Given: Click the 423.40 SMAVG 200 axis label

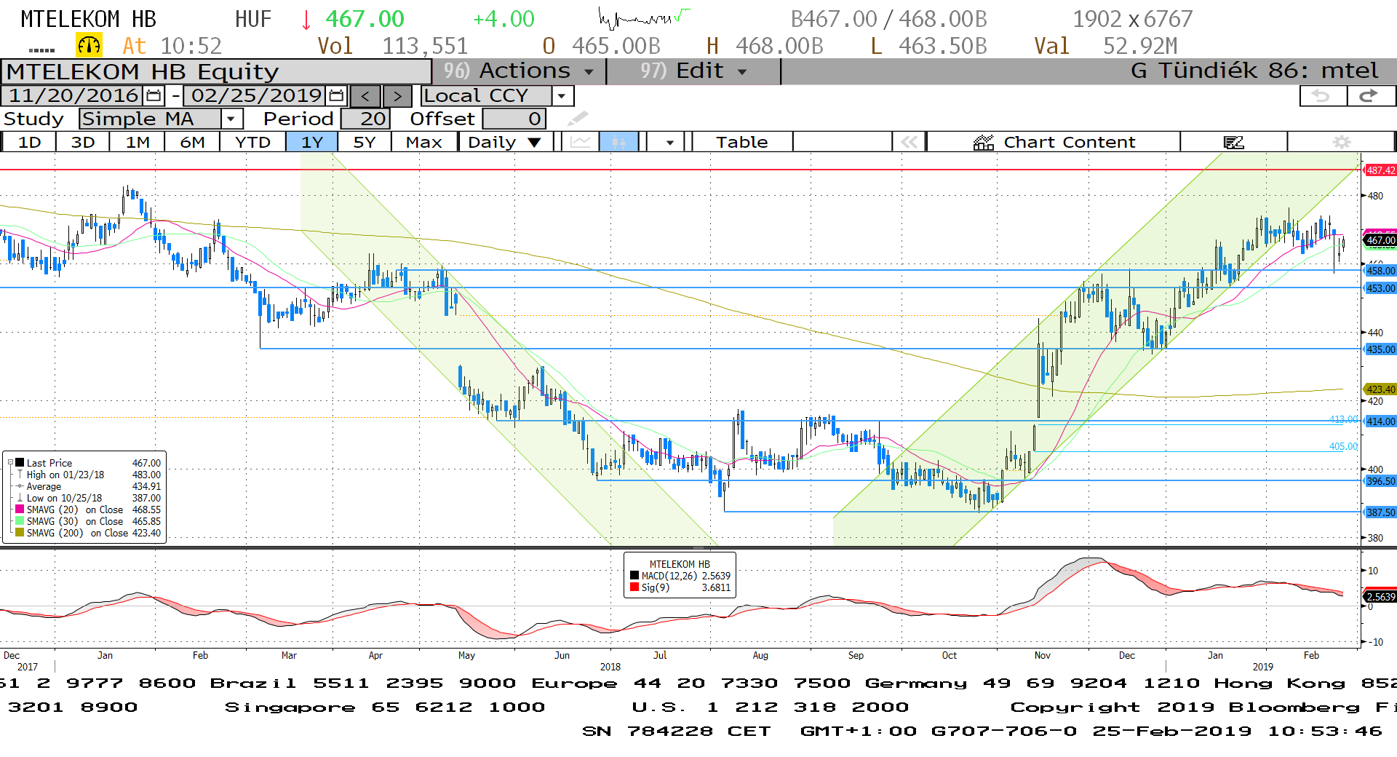Looking at the screenshot, I should tap(1380, 389).
